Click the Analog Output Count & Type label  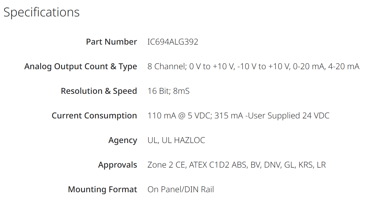click(81, 66)
